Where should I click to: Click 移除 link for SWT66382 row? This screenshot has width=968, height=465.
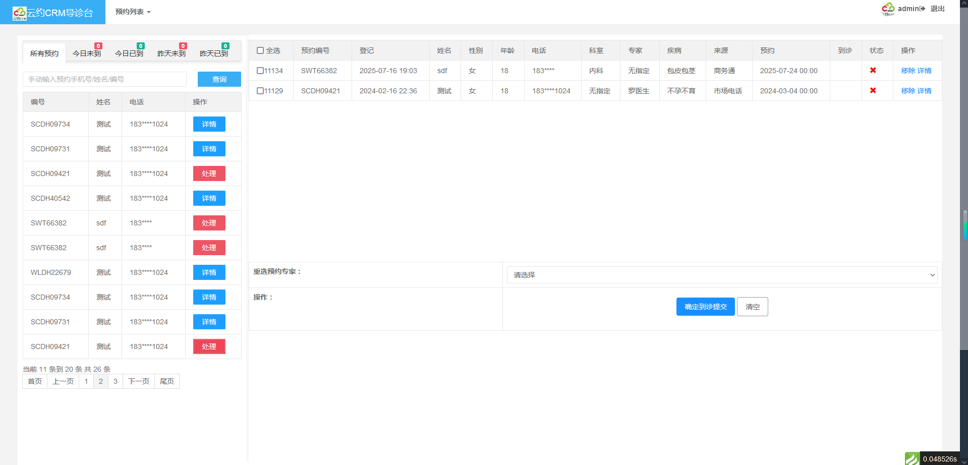907,71
